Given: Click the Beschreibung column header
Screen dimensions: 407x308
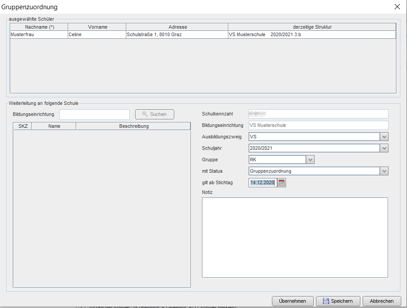Looking at the screenshot, I should point(133,126).
